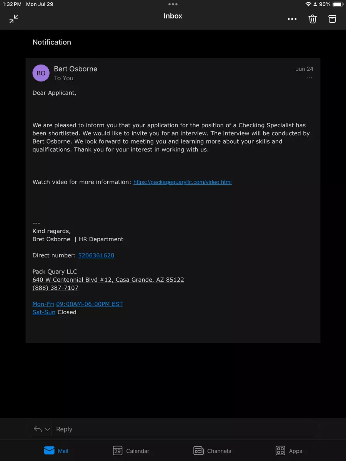Open the 640 W Centennial Blvd address
The height and width of the screenshot is (461, 346).
coord(108,280)
